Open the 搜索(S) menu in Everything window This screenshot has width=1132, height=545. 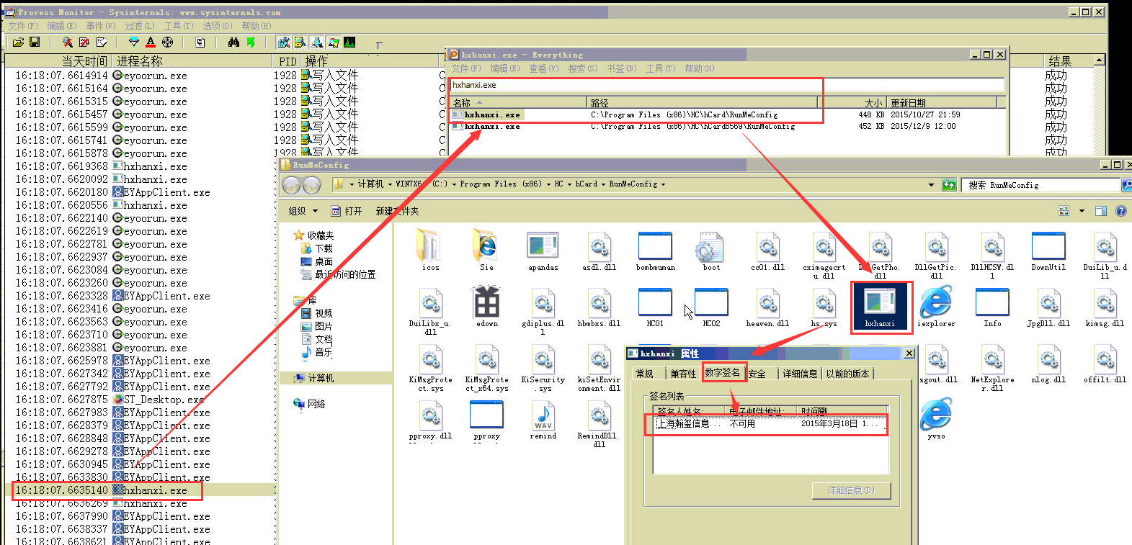click(x=583, y=68)
